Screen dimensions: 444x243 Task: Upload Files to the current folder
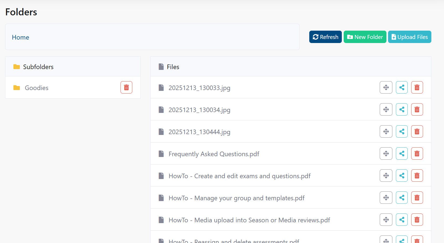tap(409, 37)
